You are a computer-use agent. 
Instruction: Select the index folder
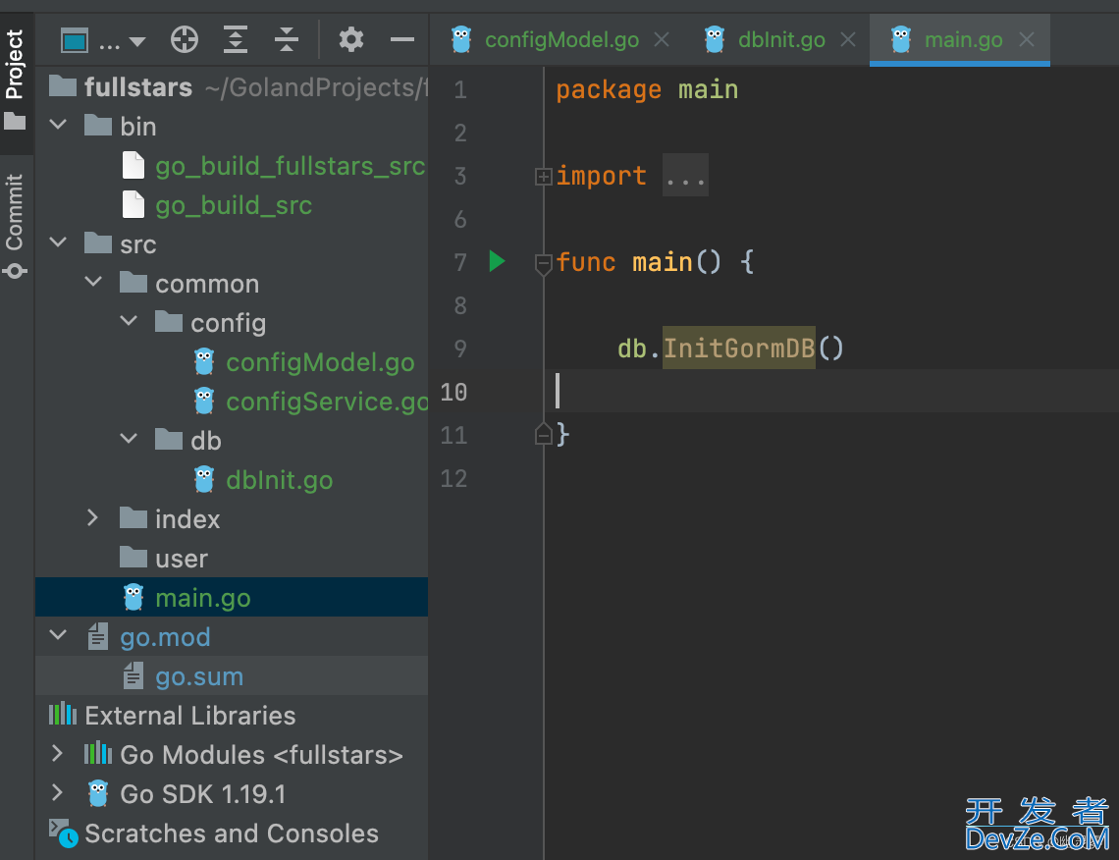tap(232, 519)
